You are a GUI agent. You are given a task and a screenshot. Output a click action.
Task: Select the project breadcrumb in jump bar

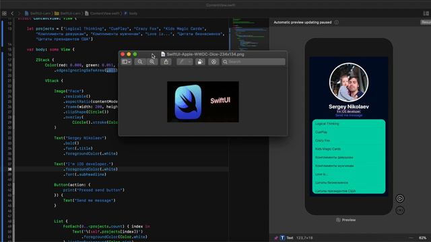(38, 13)
